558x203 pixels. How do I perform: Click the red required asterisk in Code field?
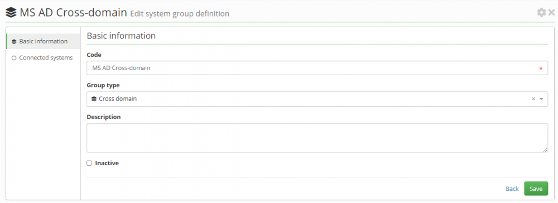(541, 68)
